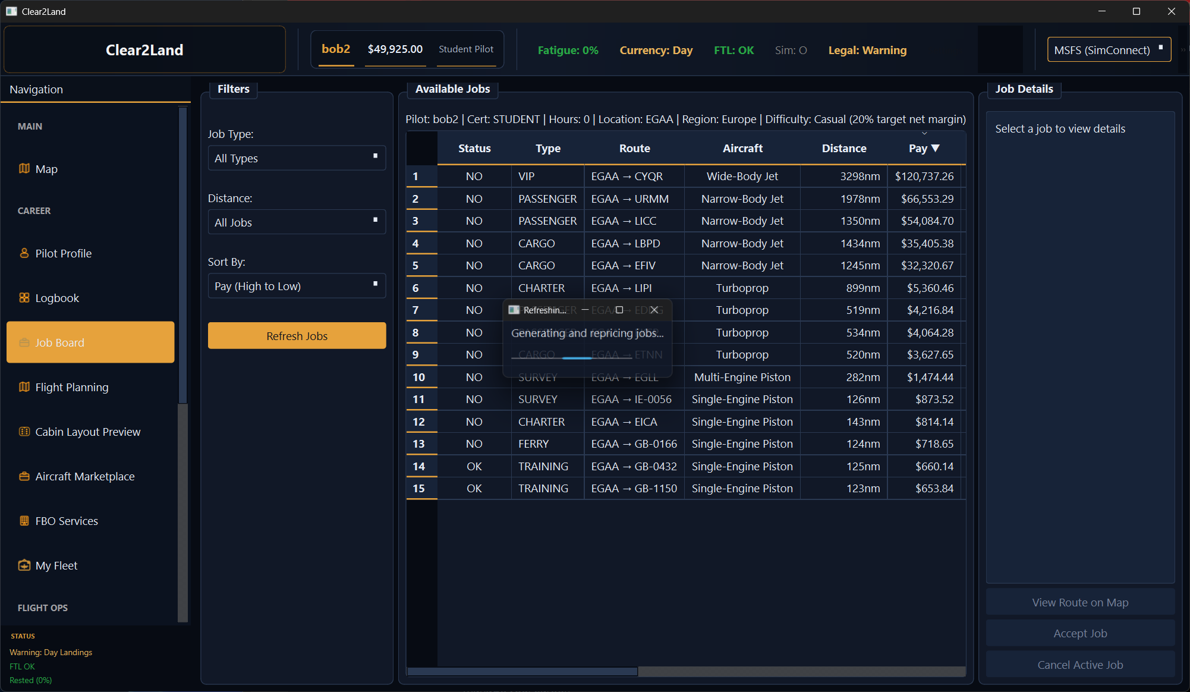Click the Refresh Jobs button
Viewport: 1190px width, 692px height.
point(296,335)
